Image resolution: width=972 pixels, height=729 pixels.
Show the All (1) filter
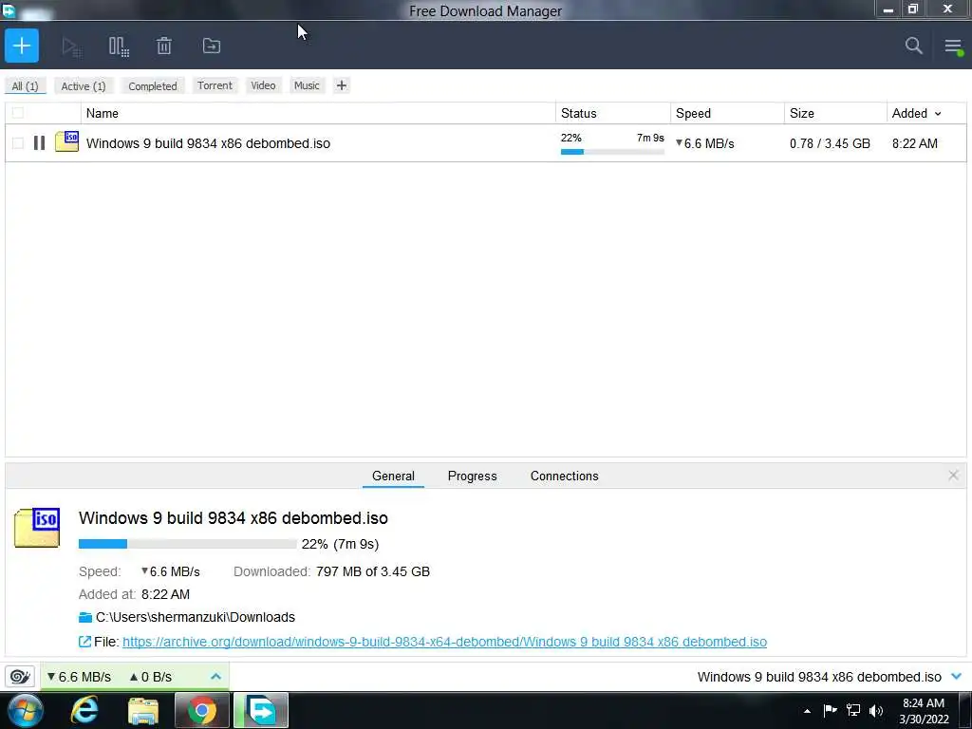click(x=26, y=86)
